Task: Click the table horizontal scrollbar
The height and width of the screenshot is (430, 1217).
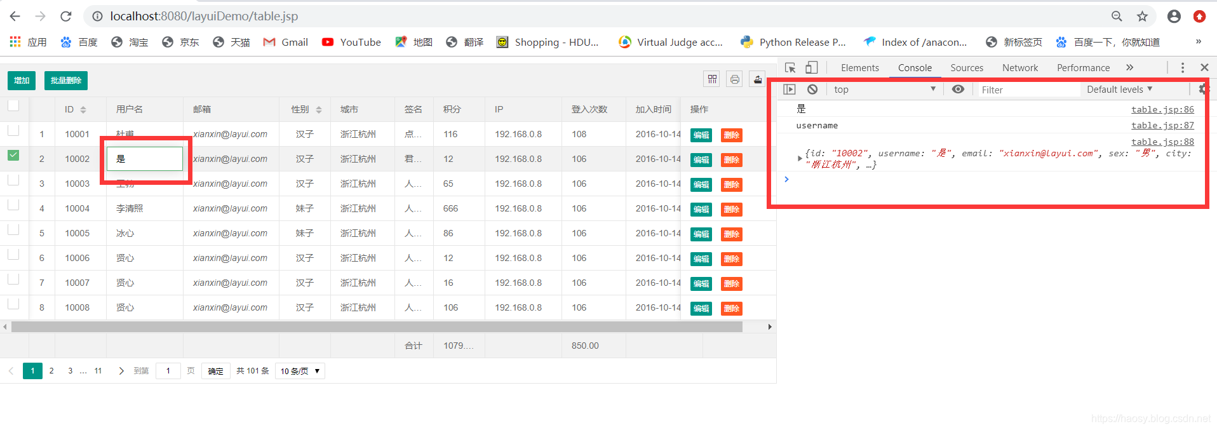Action: tap(377, 326)
